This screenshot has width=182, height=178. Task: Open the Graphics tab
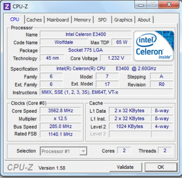tap(123, 20)
